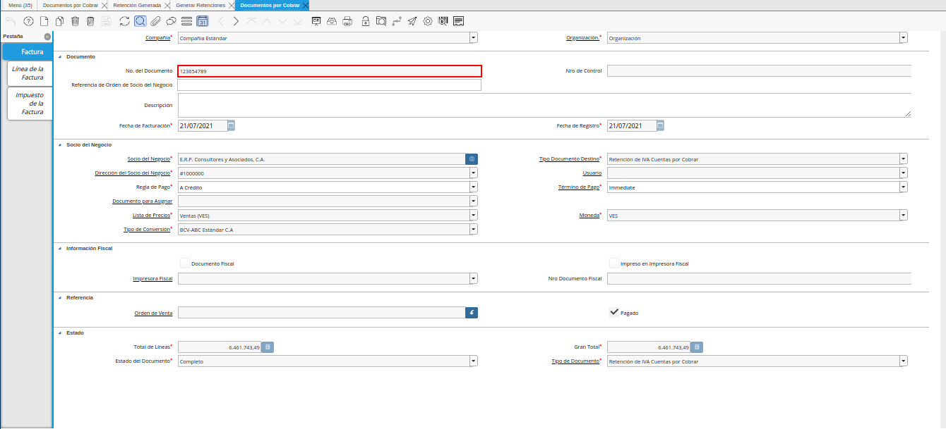This screenshot has width=946, height=429.
Task: Open the Organización dropdown
Action: (903, 38)
